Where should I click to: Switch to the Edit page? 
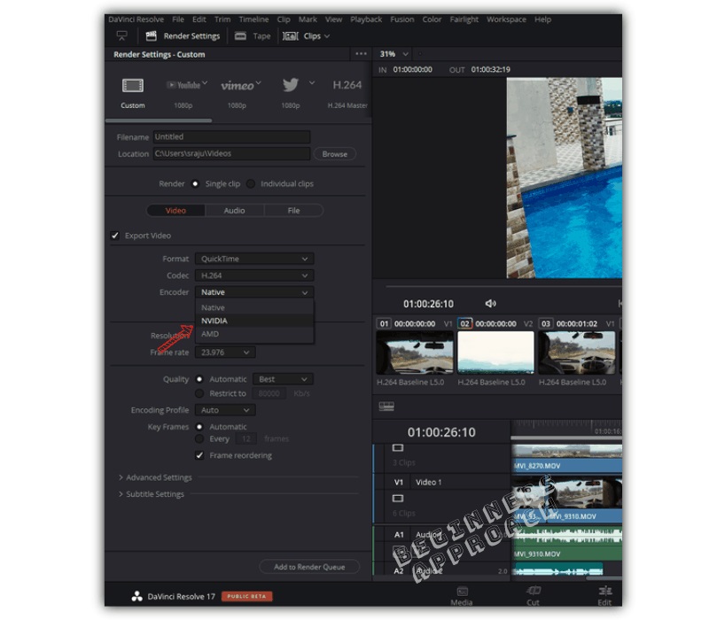click(x=604, y=593)
